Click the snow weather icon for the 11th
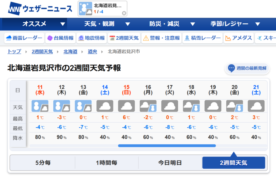The height and width of the screenshot is (177, 276). click(40, 106)
